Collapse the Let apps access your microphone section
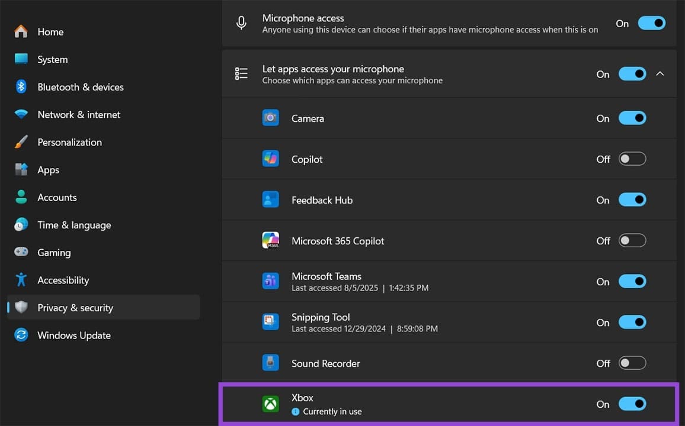Image resolution: width=685 pixels, height=426 pixels. pyautogui.click(x=660, y=73)
